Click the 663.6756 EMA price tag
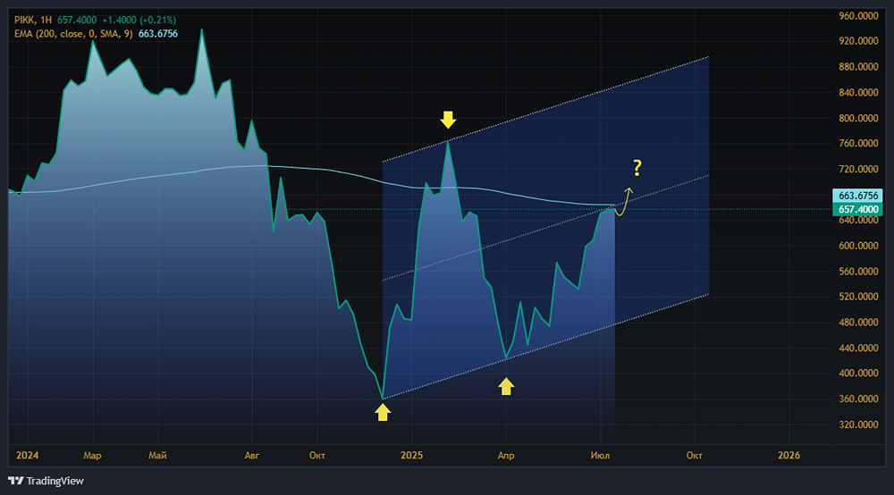 857,196
